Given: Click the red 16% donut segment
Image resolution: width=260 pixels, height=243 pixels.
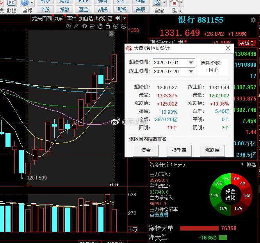Looking at the screenshot, I should pos(247,195).
